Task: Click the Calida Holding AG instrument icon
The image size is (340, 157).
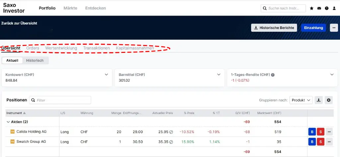Action: [x=13, y=132]
